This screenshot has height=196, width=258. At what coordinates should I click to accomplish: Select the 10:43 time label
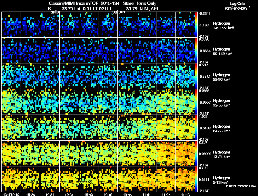pos(88,194)
